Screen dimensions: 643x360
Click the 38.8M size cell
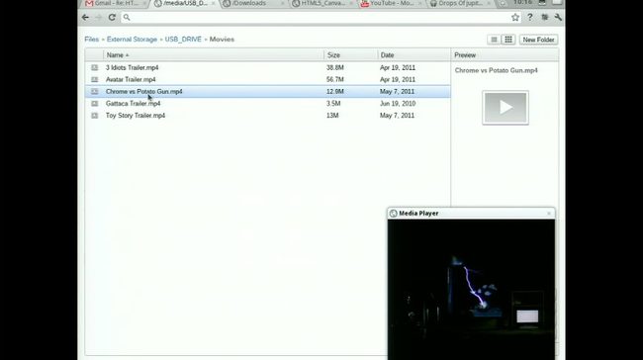click(335, 67)
